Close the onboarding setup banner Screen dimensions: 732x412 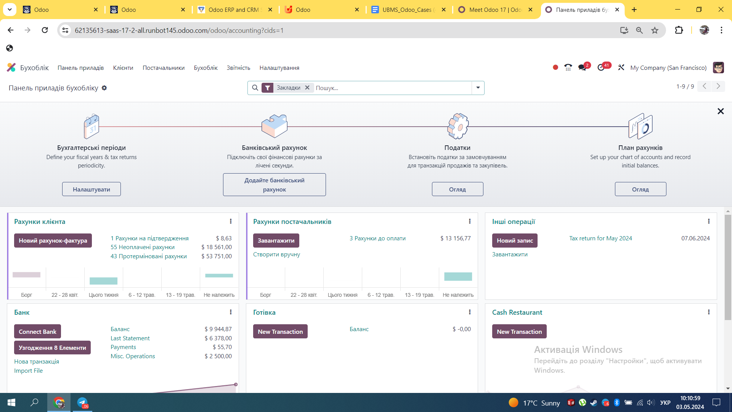click(x=720, y=111)
